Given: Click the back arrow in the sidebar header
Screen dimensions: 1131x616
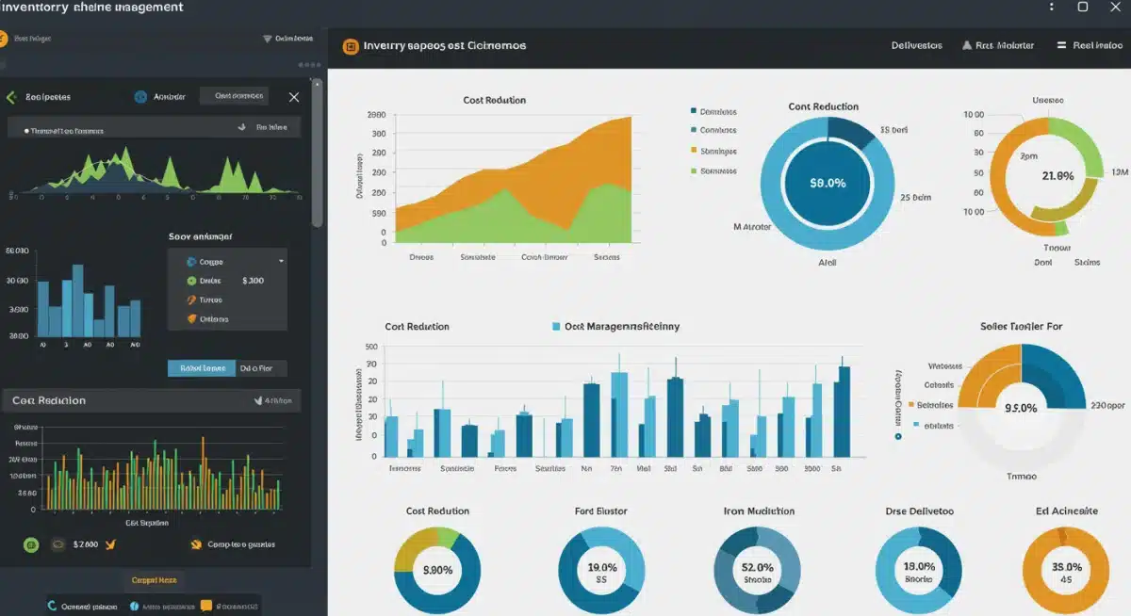Looking at the screenshot, I should (x=11, y=97).
